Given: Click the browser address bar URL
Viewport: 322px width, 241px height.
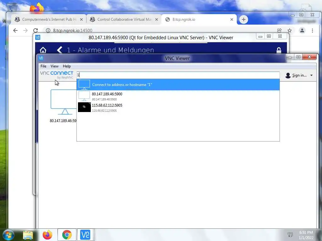Looking at the screenshot, I should coord(73,30).
